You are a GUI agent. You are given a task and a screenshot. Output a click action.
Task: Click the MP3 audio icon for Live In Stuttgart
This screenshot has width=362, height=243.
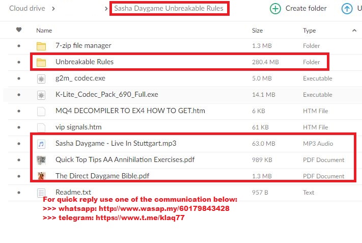click(41, 144)
